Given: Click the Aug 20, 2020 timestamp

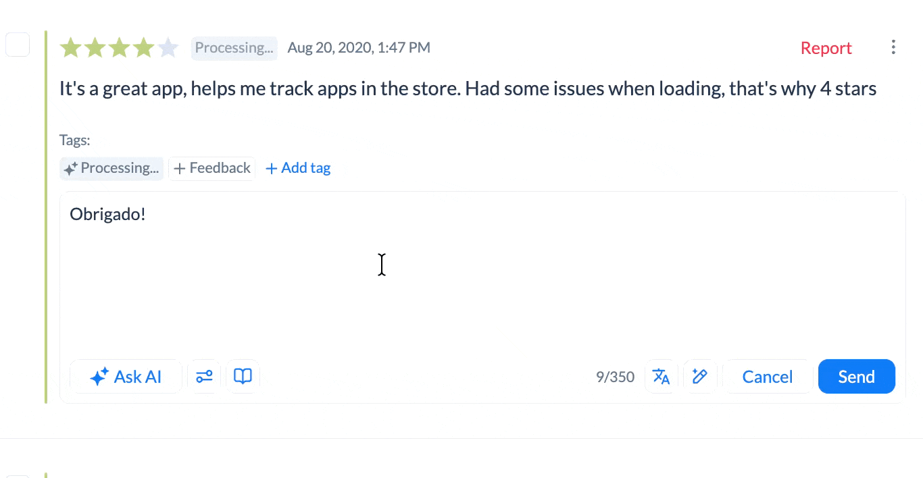Looking at the screenshot, I should (359, 48).
